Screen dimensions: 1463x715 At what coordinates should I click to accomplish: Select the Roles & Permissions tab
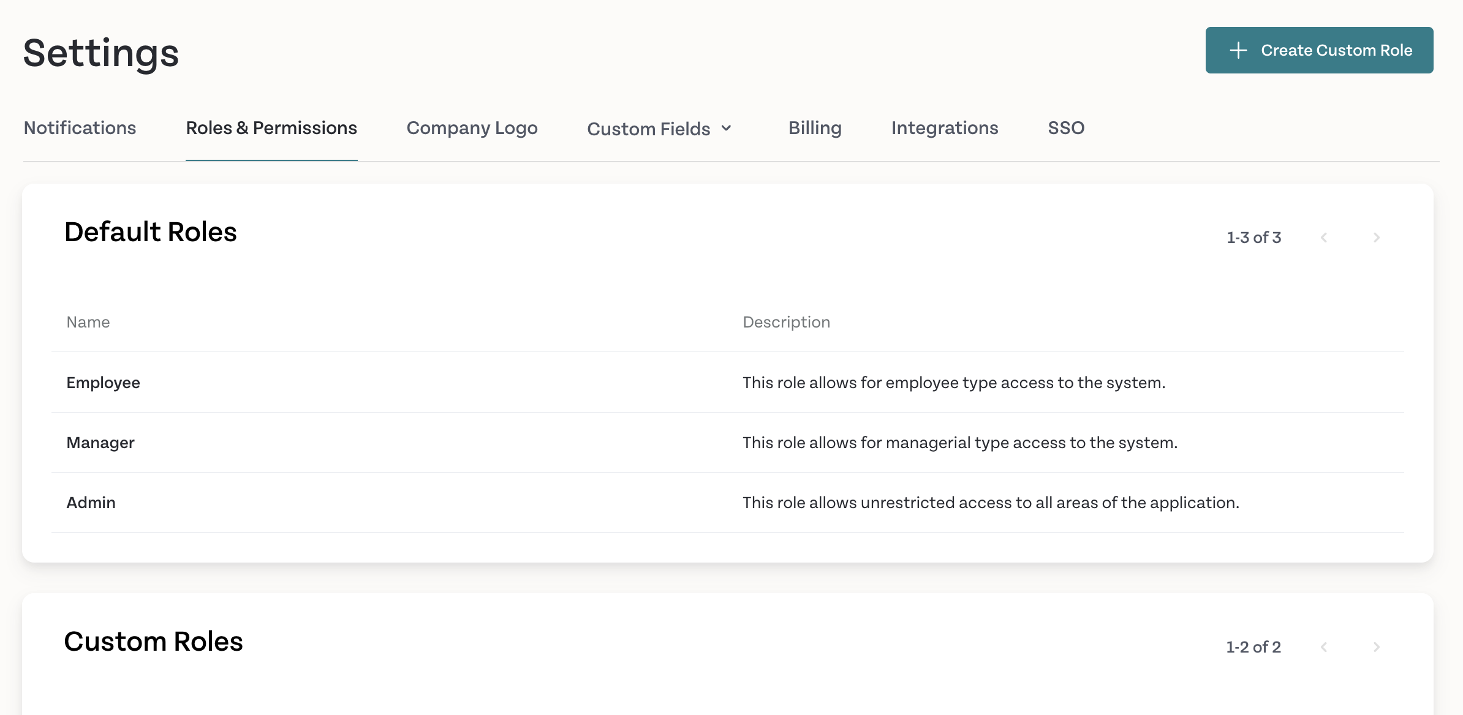[271, 128]
